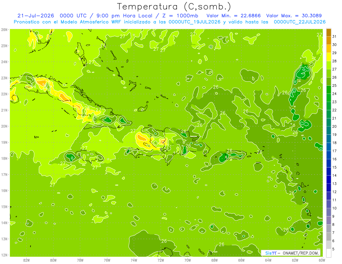Image resolution: width=342 pixels, height=264 pixels.
Task: Click the '12N' latitude axis label
Action: pyautogui.click(x=4, y=255)
